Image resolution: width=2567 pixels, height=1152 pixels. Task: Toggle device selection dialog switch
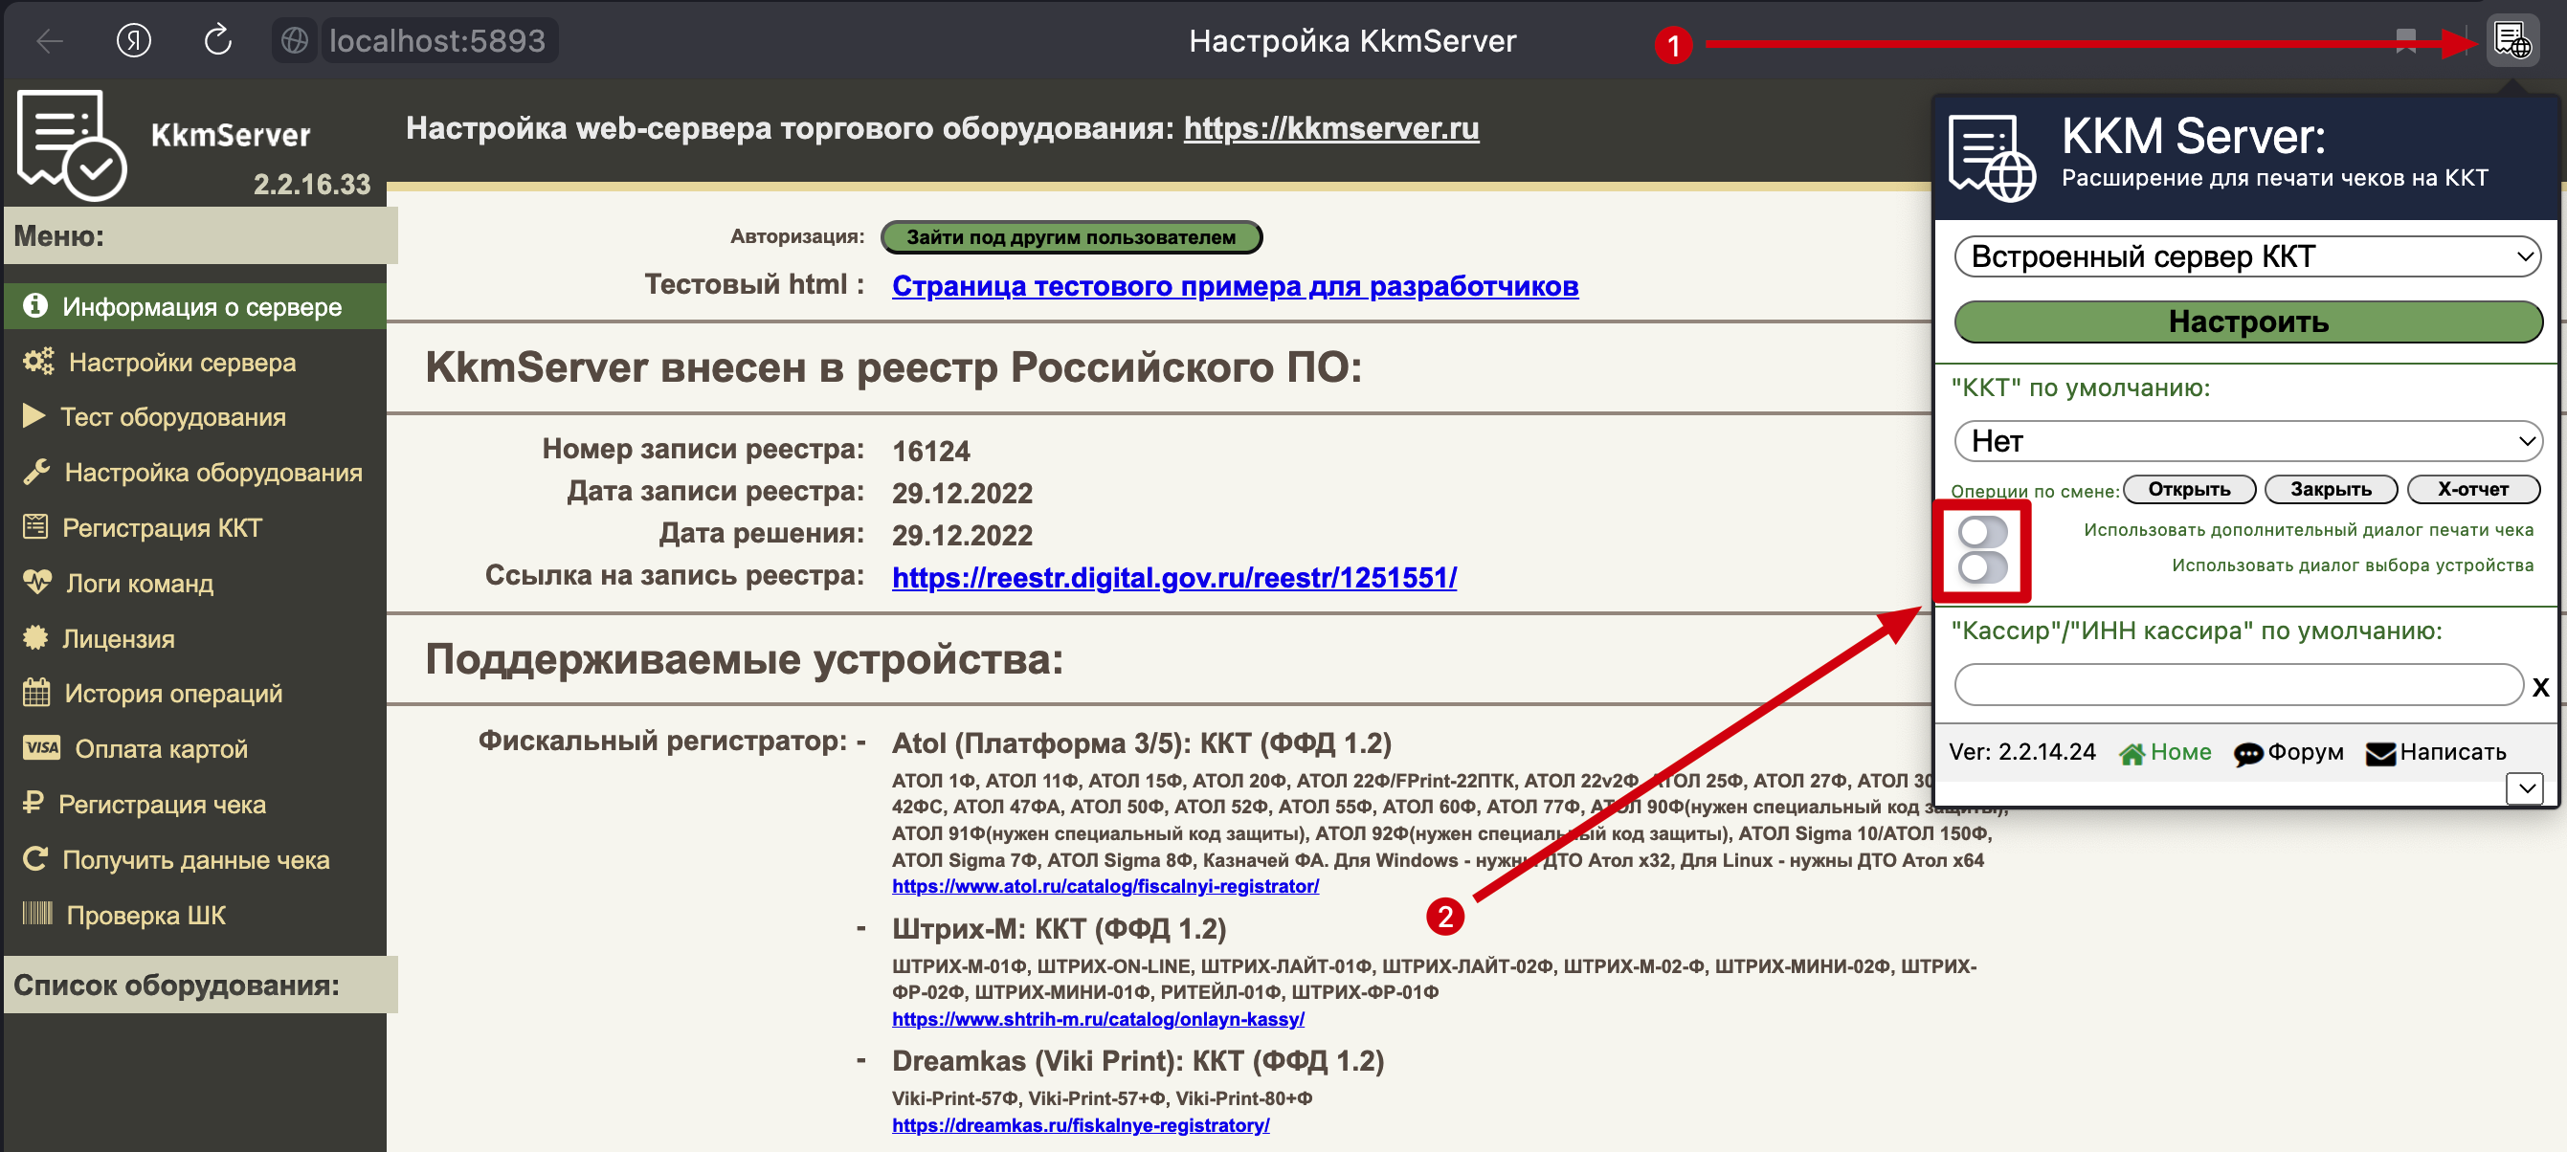(x=1982, y=567)
